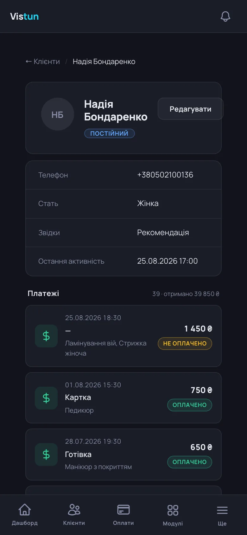Click the НЕ ОПЛАЧЕНО badge
The height and width of the screenshot is (535, 247).
(x=185, y=344)
